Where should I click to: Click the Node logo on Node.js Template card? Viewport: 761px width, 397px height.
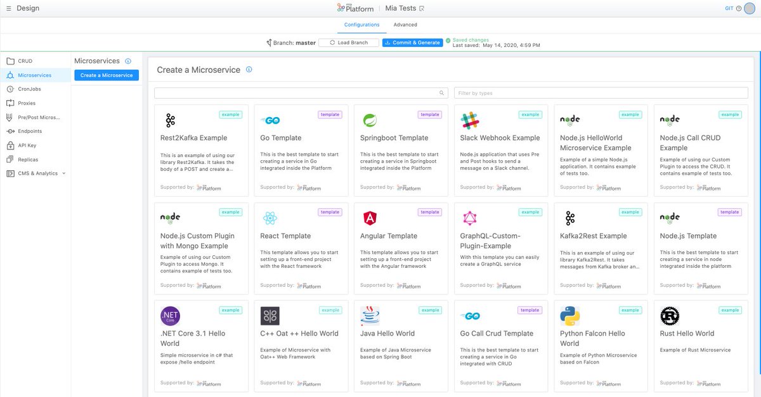point(670,218)
